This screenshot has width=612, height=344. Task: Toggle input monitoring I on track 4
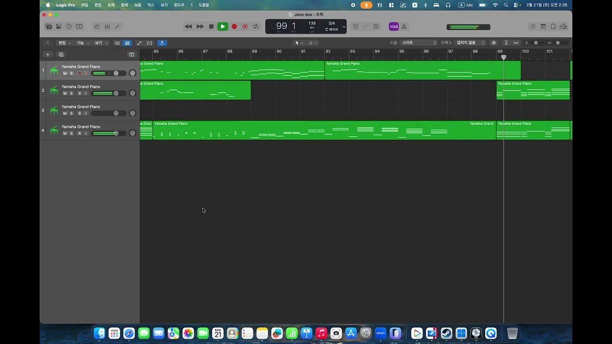tap(86, 134)
